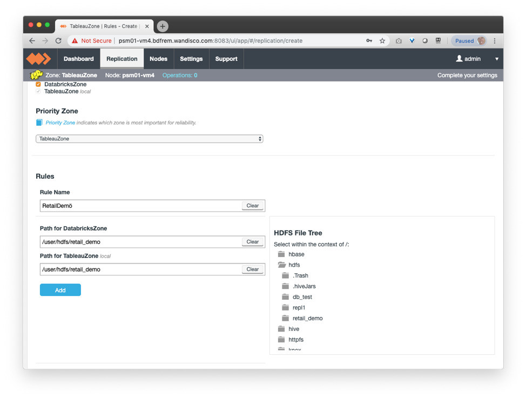The height and width of the screenshot is (399, 526).
Task: Click the Priority Zone help link
Action: [60, 123]
